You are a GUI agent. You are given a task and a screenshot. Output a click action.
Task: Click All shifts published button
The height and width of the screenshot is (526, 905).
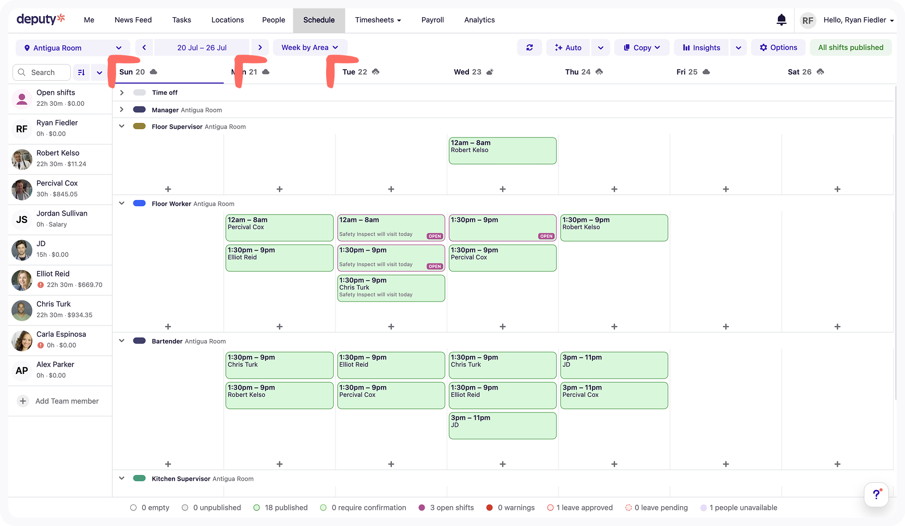(x=851, y=47)
